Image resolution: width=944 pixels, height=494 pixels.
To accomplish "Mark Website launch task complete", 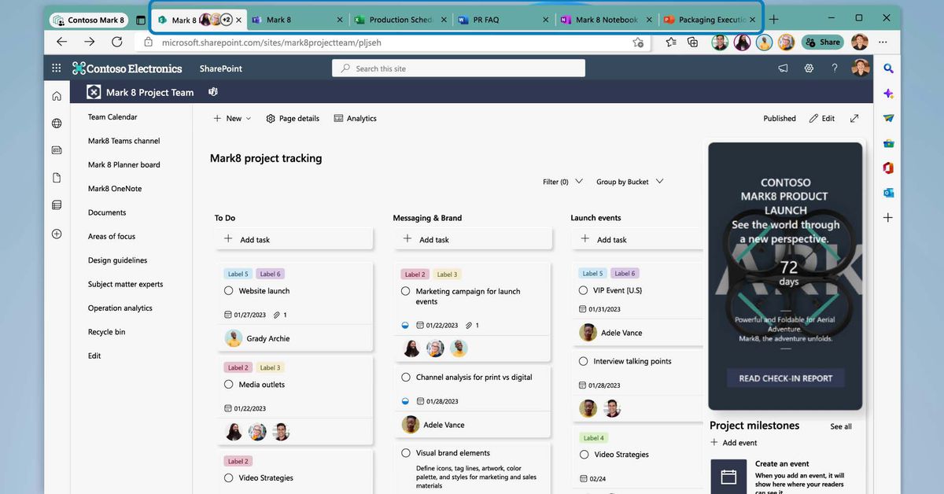I will tap(228, 291).
